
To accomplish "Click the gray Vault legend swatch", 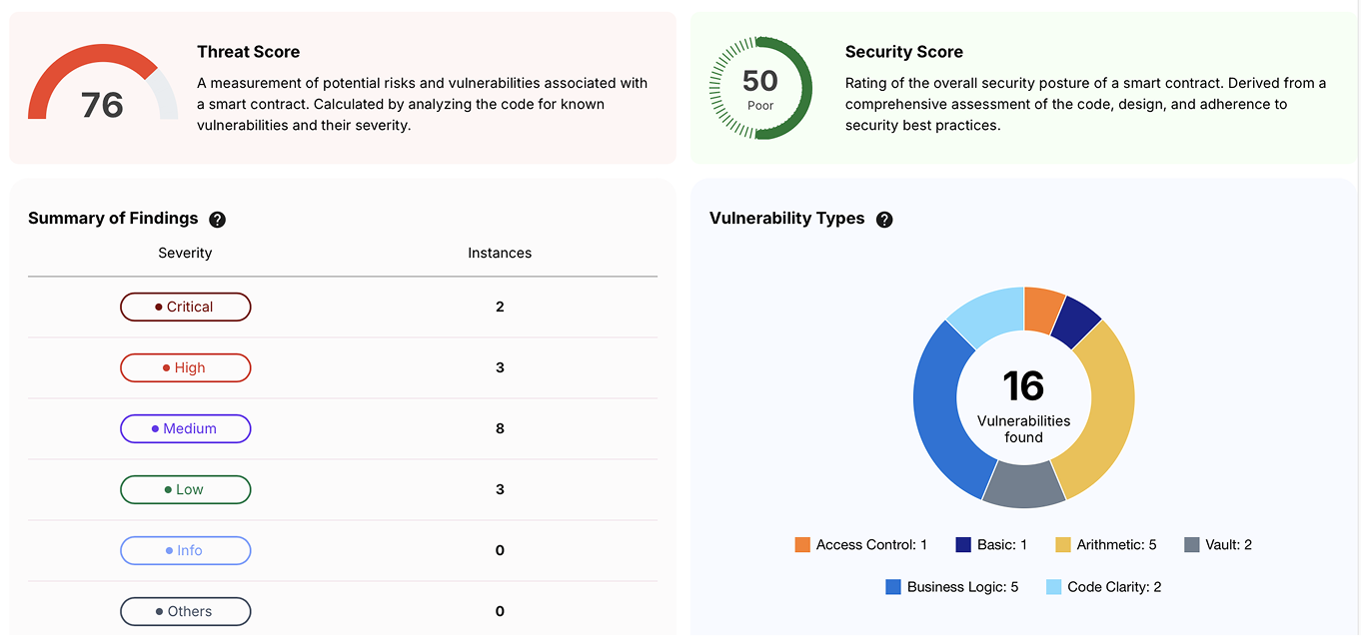I will click(1191, 545).
